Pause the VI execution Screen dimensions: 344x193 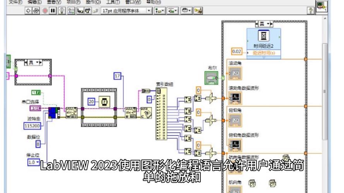(53, 10)
